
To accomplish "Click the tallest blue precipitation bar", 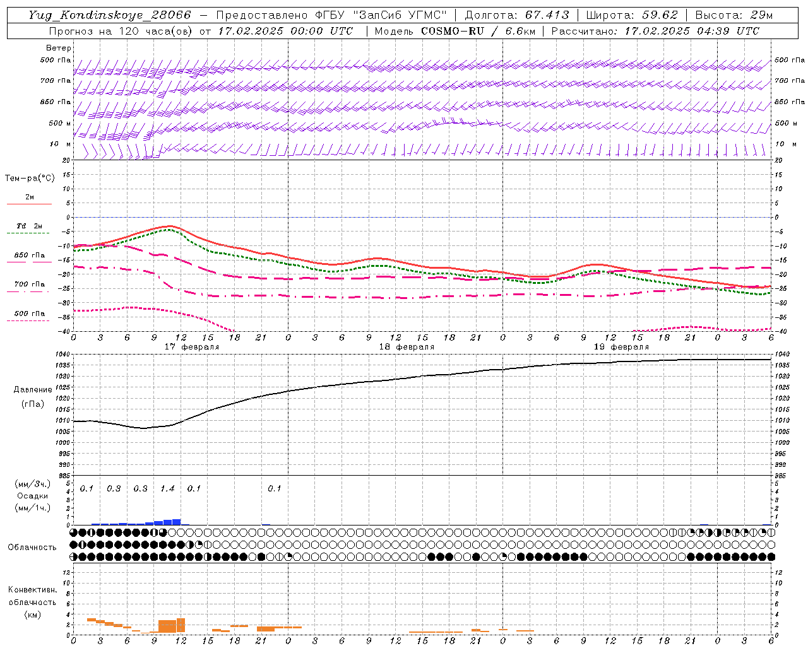I will coord(177,522).
